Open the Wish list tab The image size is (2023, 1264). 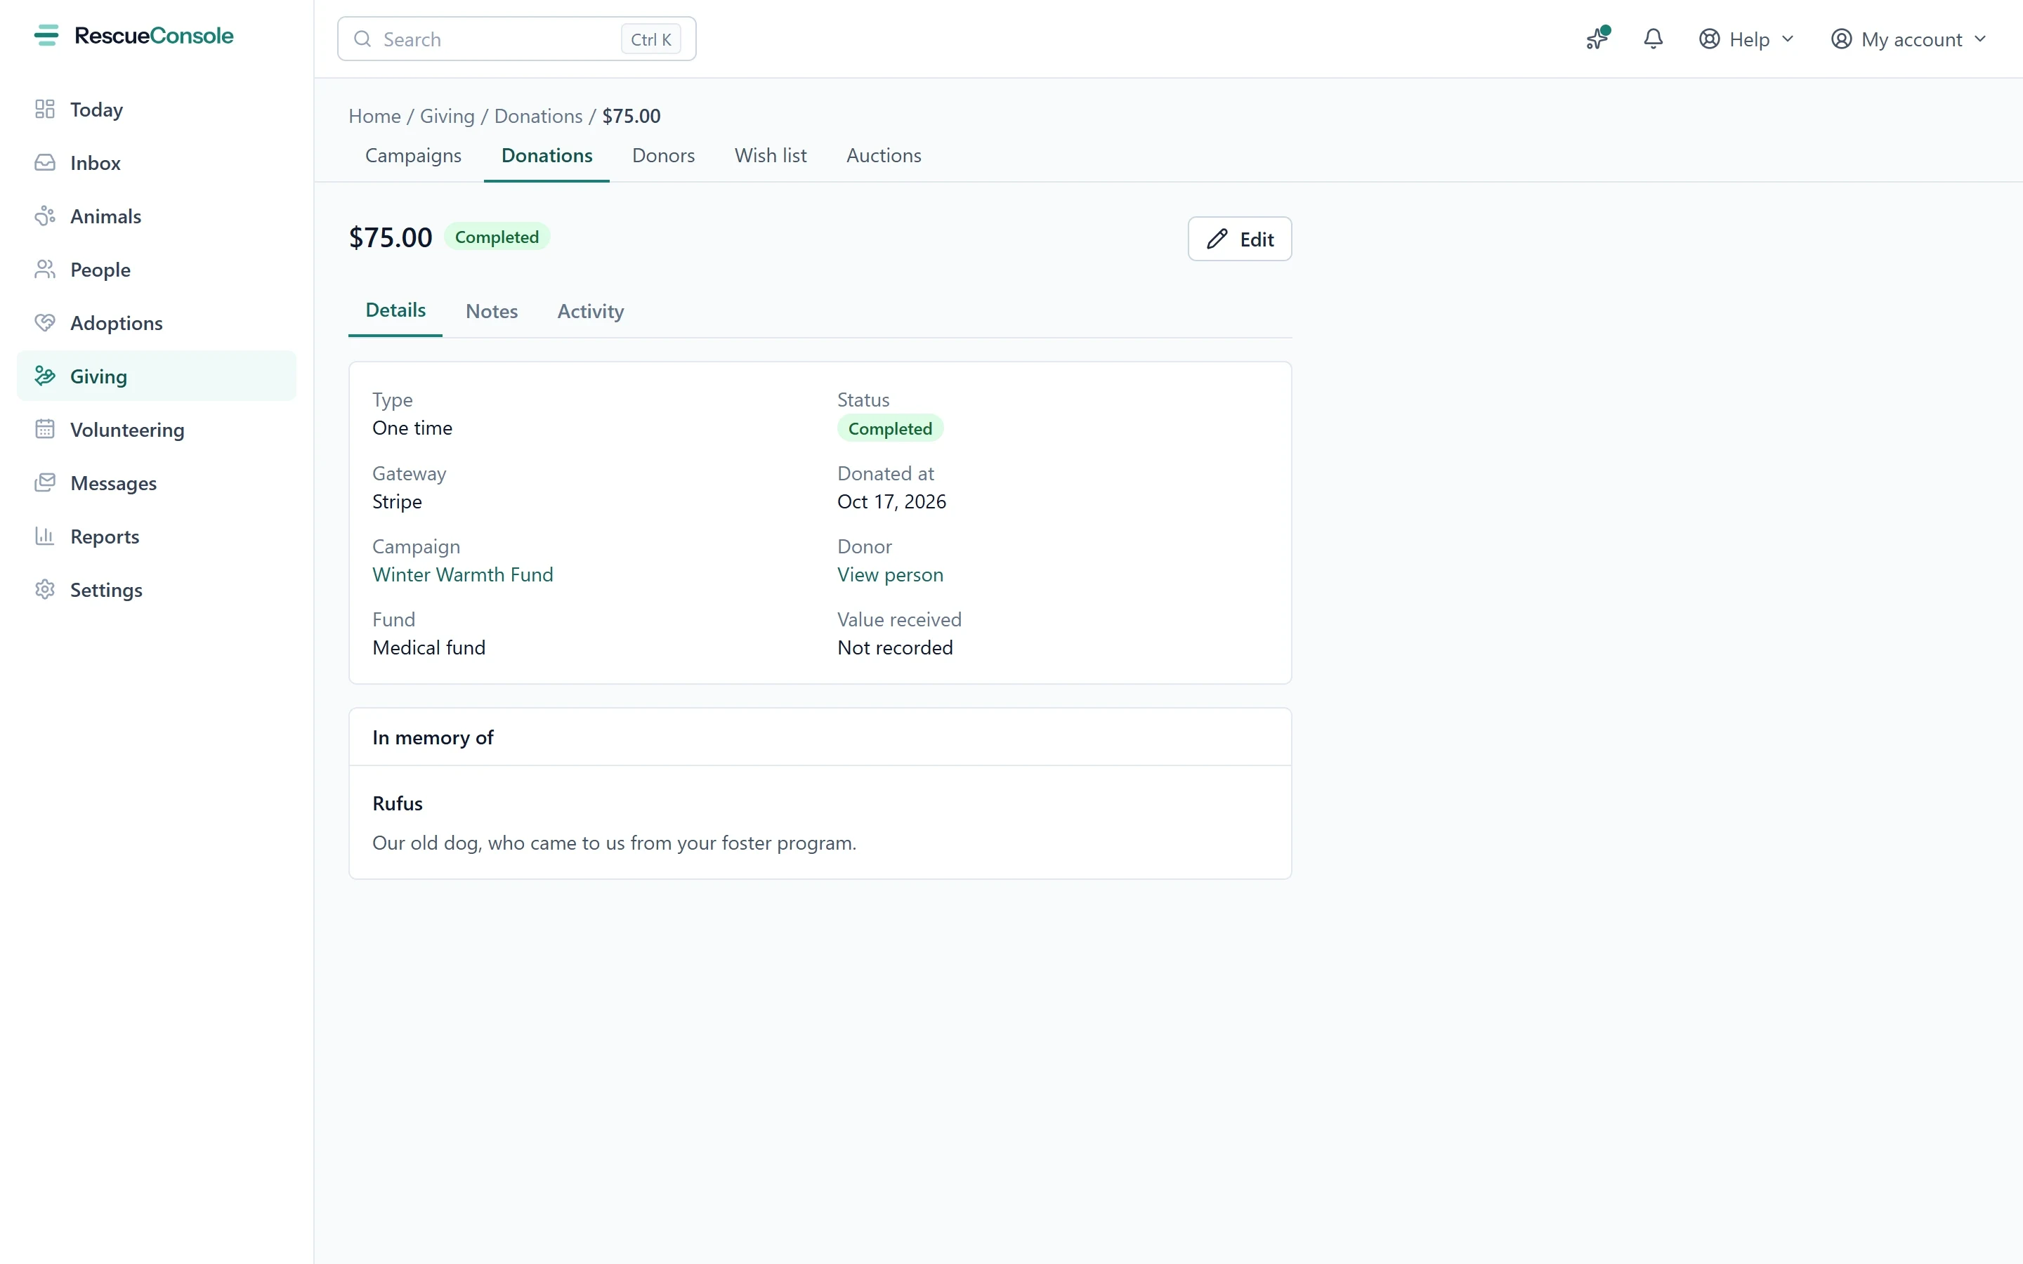coord(771,155)
